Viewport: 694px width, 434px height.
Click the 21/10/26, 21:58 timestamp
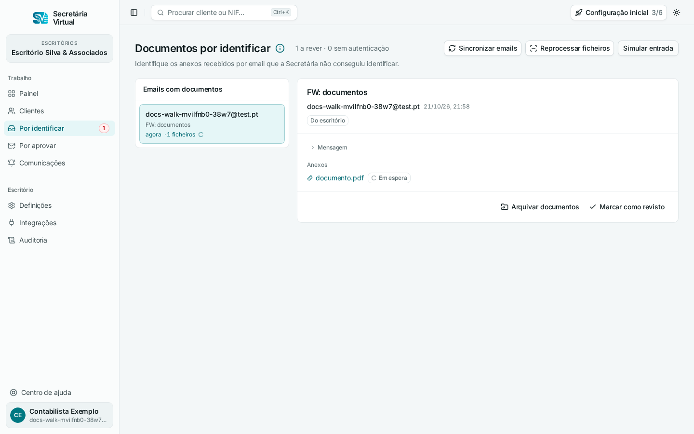point(447,107)
